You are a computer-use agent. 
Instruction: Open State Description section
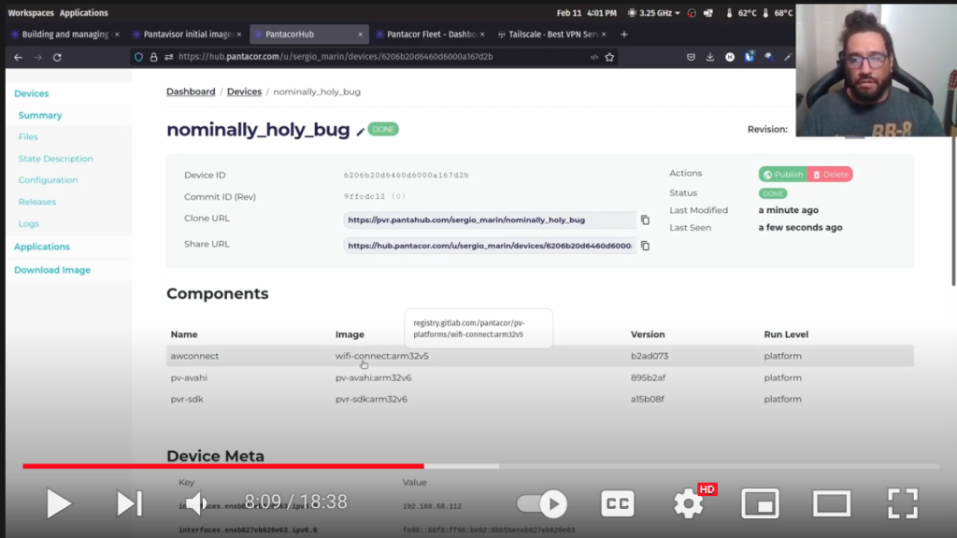coord(55,159)
